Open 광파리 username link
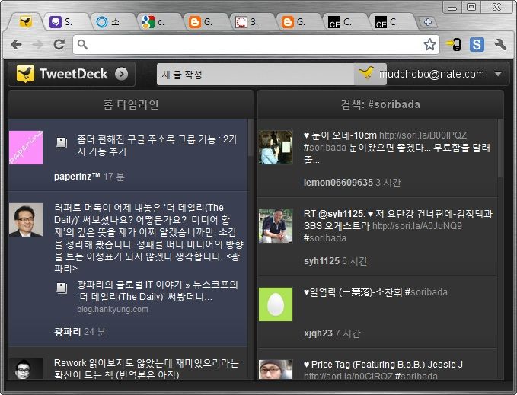This screenshot has width=517, height=395. (x=67, y=331)
